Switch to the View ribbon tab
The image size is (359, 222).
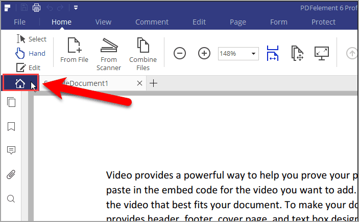click(103, 22)
